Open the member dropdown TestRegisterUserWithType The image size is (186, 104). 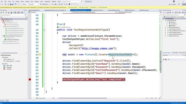pos(137,12)
